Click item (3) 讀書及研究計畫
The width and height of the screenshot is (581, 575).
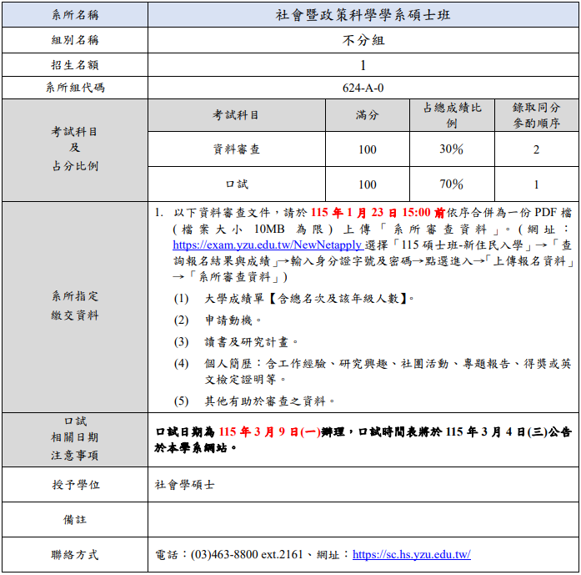coord(251,341)
